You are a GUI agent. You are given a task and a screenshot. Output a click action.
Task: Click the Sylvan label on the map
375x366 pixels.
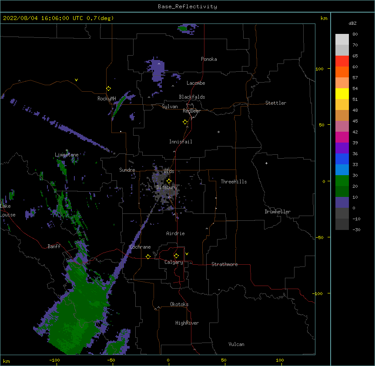(x=170, y=106)
